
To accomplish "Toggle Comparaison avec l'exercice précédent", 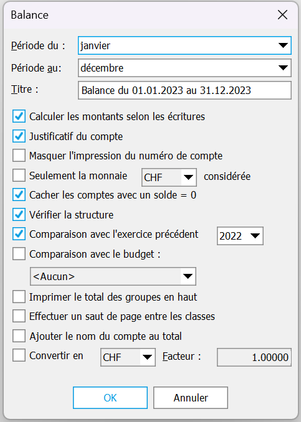I will click(x=19, y=234).
